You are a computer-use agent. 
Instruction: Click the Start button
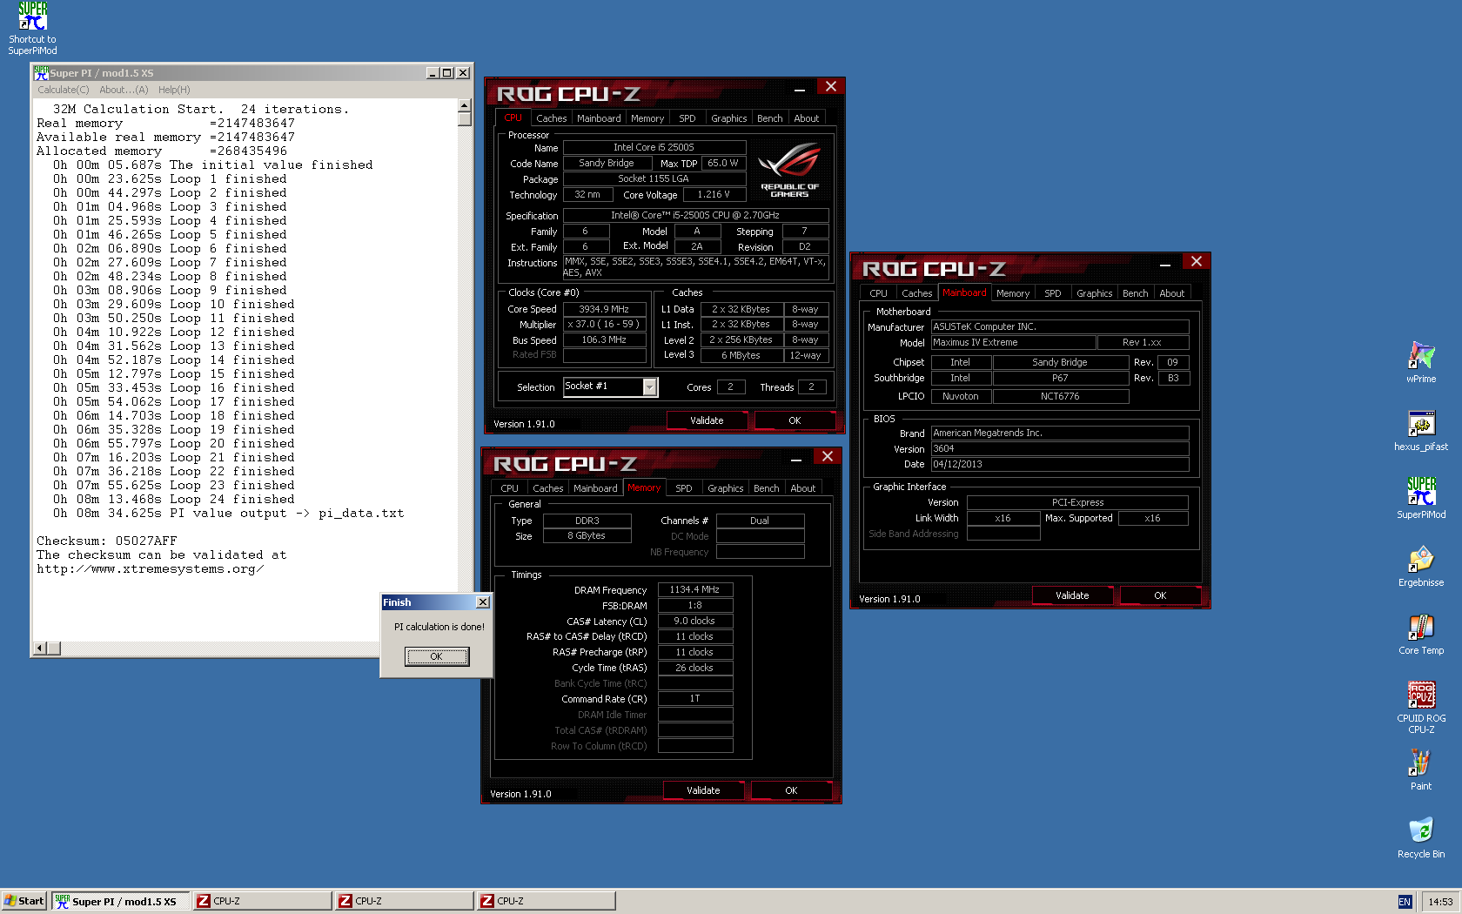pyautogui.click(x=23, y=901)
